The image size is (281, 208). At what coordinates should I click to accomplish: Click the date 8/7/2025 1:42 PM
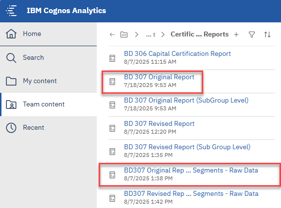coord(148,202)
